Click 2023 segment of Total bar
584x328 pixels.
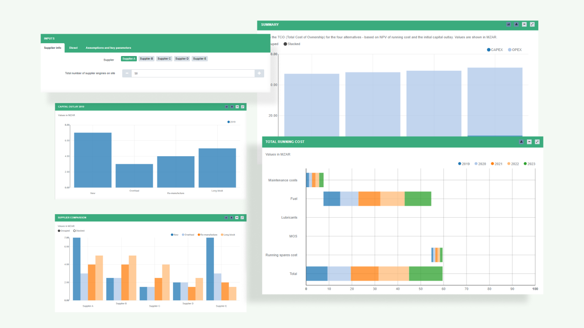coord(426,274)
